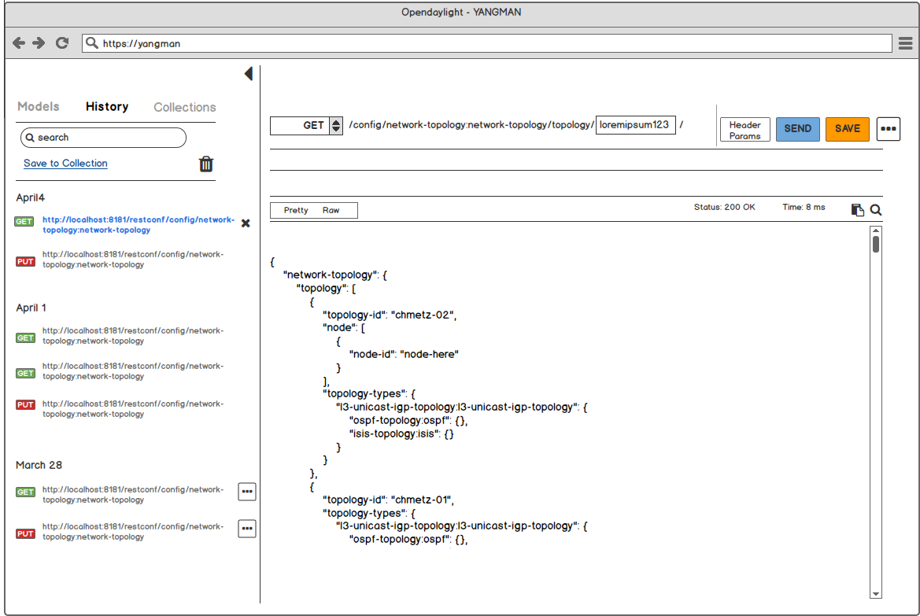Click the "topology-id": "chmetz-02" line

[x=390, y=315]
